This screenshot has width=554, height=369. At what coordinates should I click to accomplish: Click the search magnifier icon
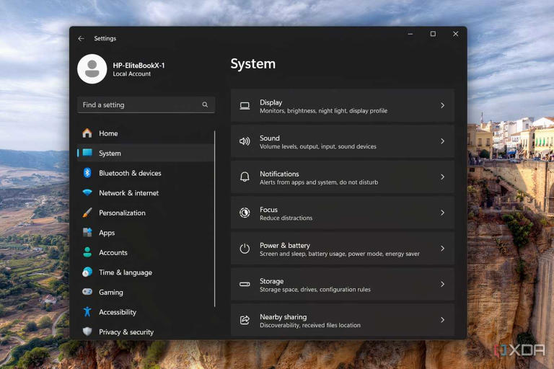pyautogui.click(x=205, y=105)
